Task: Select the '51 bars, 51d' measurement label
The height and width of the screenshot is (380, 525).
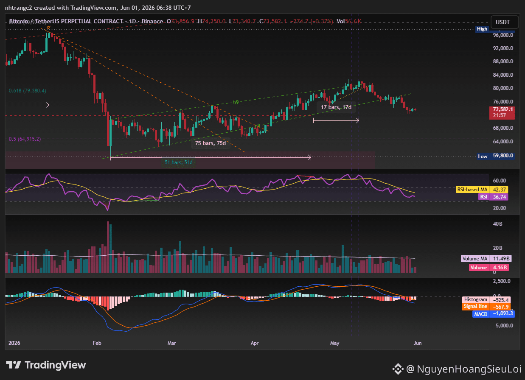Action: (179, 162)
